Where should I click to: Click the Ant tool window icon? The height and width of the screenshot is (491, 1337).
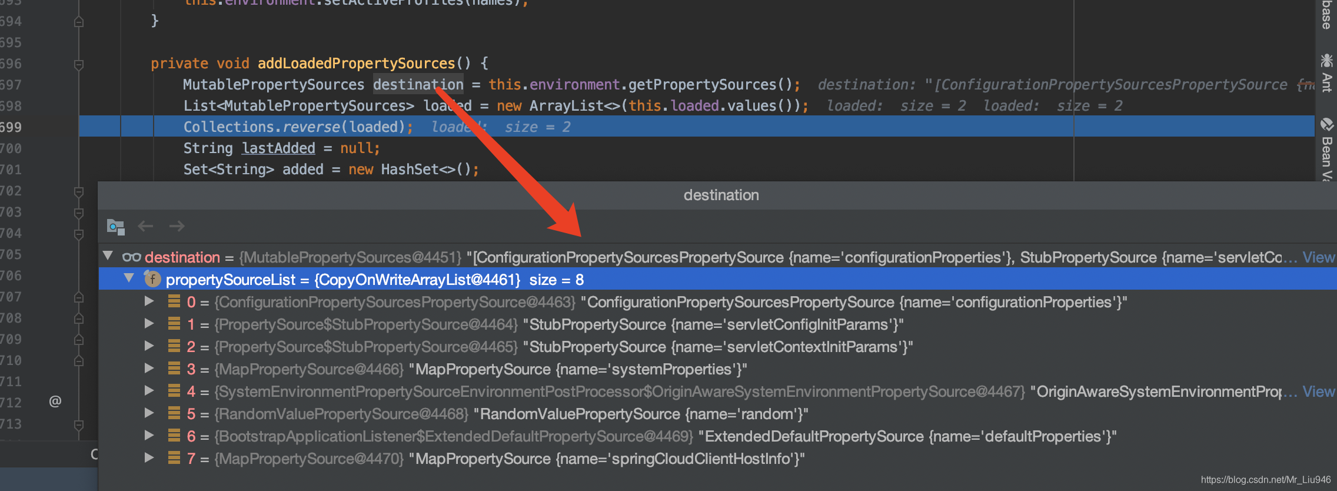(x=1326, y=61)
